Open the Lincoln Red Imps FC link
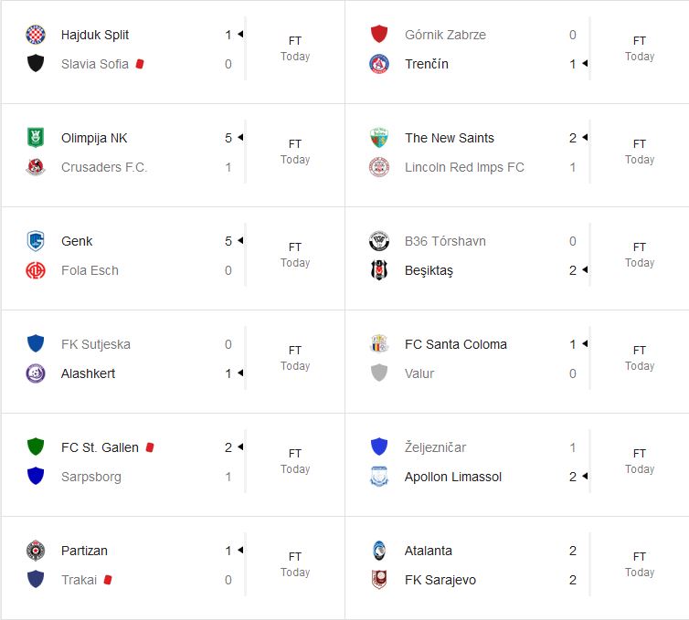This screenshot has width=689, height=620. [464, 167]
